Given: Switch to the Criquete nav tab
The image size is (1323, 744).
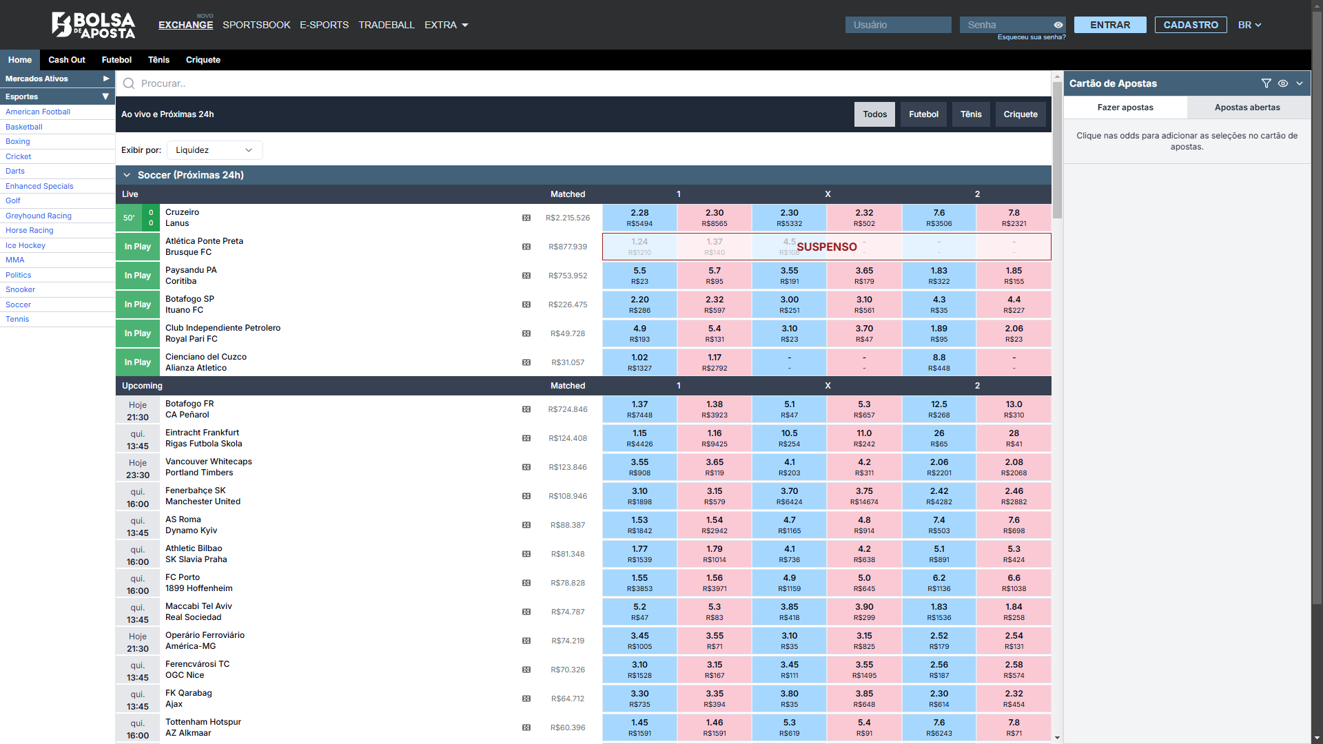Looking at the screenshot, I should (203, 60).
